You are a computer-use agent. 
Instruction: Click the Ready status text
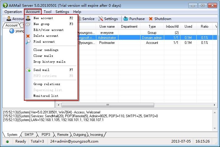(x=21, y=141)
